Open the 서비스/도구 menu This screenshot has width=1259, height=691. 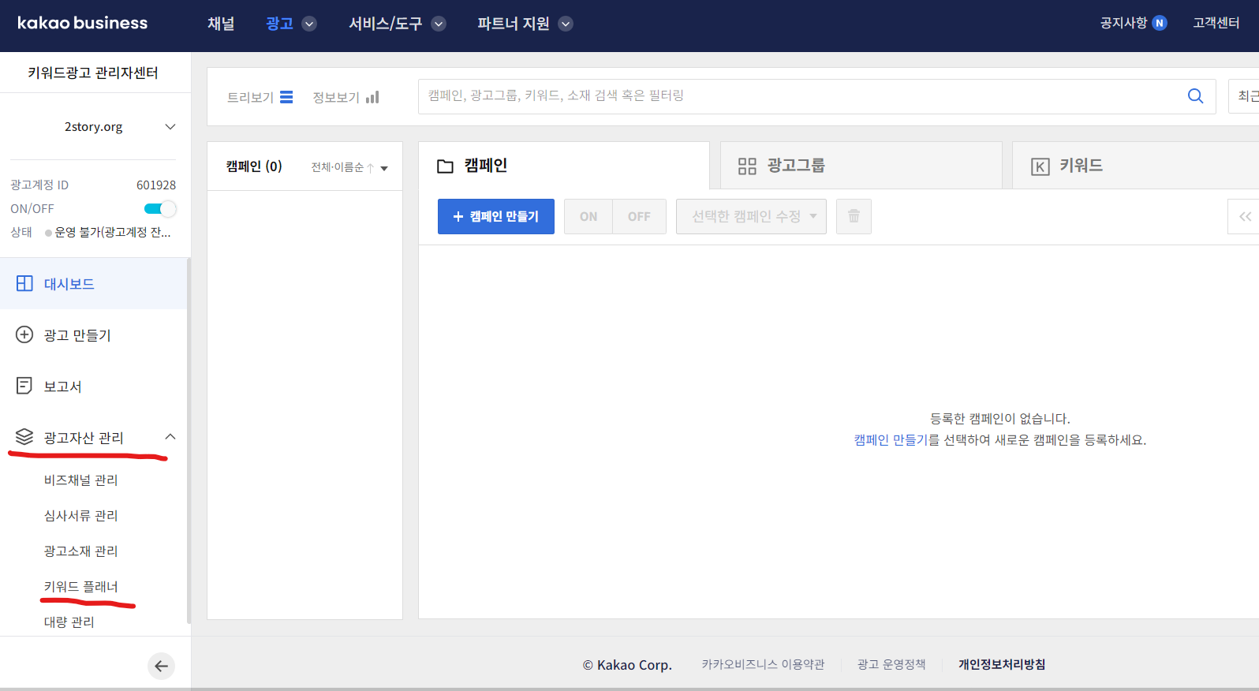(386, 24)
